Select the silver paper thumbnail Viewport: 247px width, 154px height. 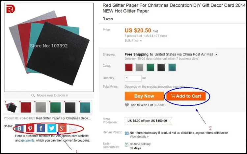(x=41, y=107)
